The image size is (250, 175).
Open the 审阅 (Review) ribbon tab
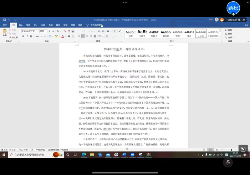click(65, 25)
